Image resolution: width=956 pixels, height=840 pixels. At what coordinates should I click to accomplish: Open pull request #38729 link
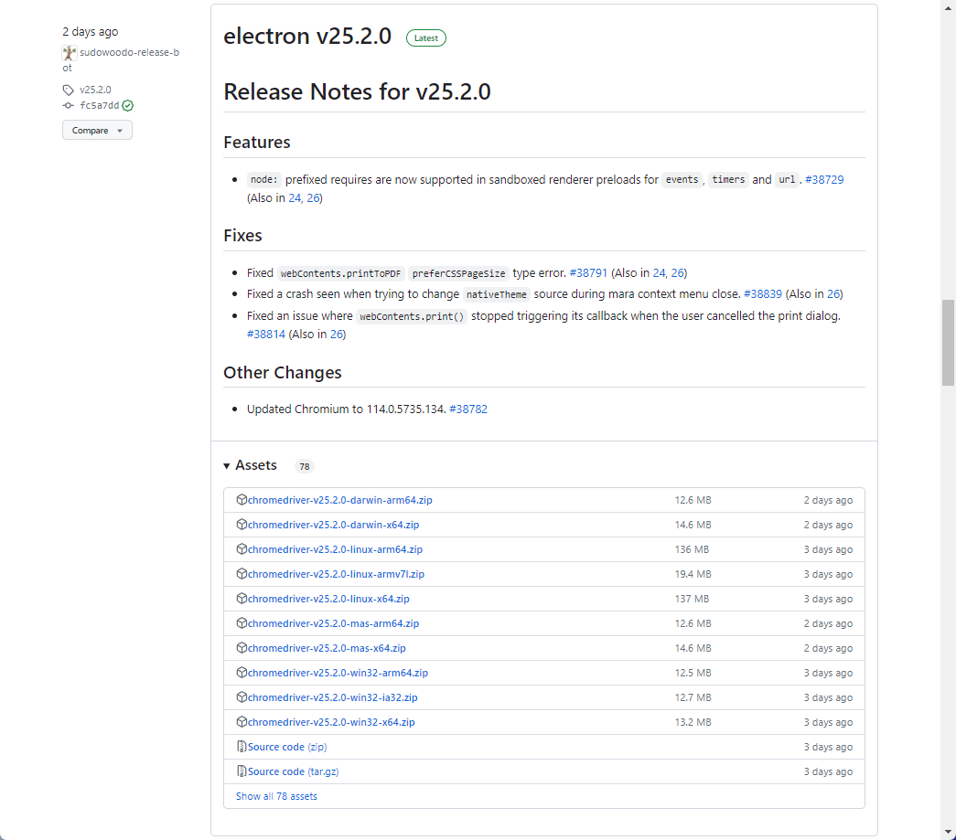pos(824,180)
